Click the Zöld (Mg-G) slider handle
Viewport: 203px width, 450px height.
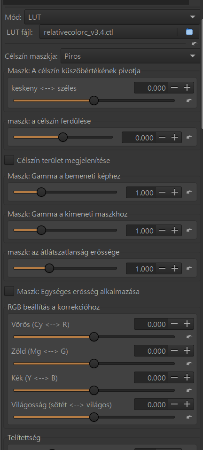[94, 364]
